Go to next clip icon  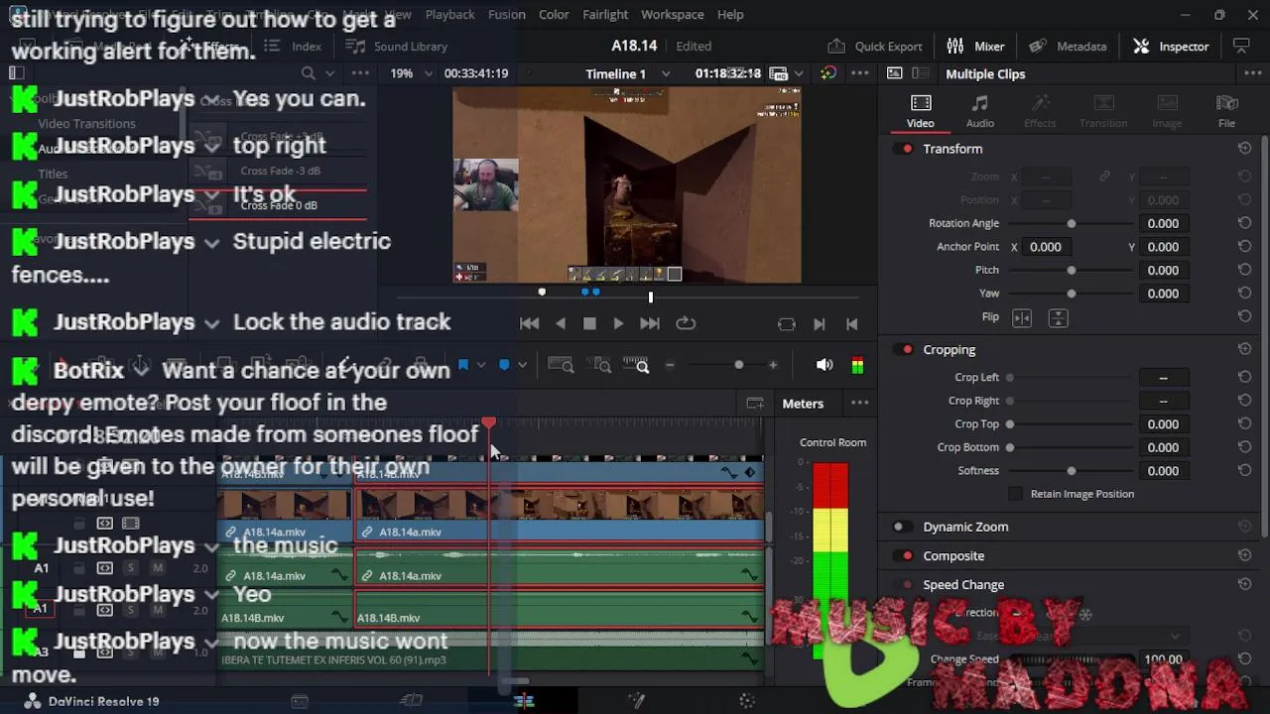click(819, 324)
